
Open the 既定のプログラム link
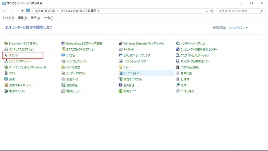[133, 79]
